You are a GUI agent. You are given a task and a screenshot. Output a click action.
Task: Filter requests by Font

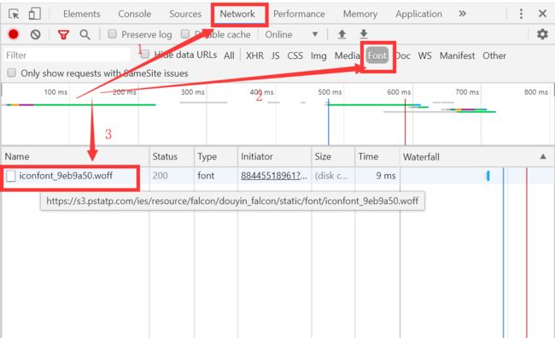pyautogui.click(x=377, y=55)
